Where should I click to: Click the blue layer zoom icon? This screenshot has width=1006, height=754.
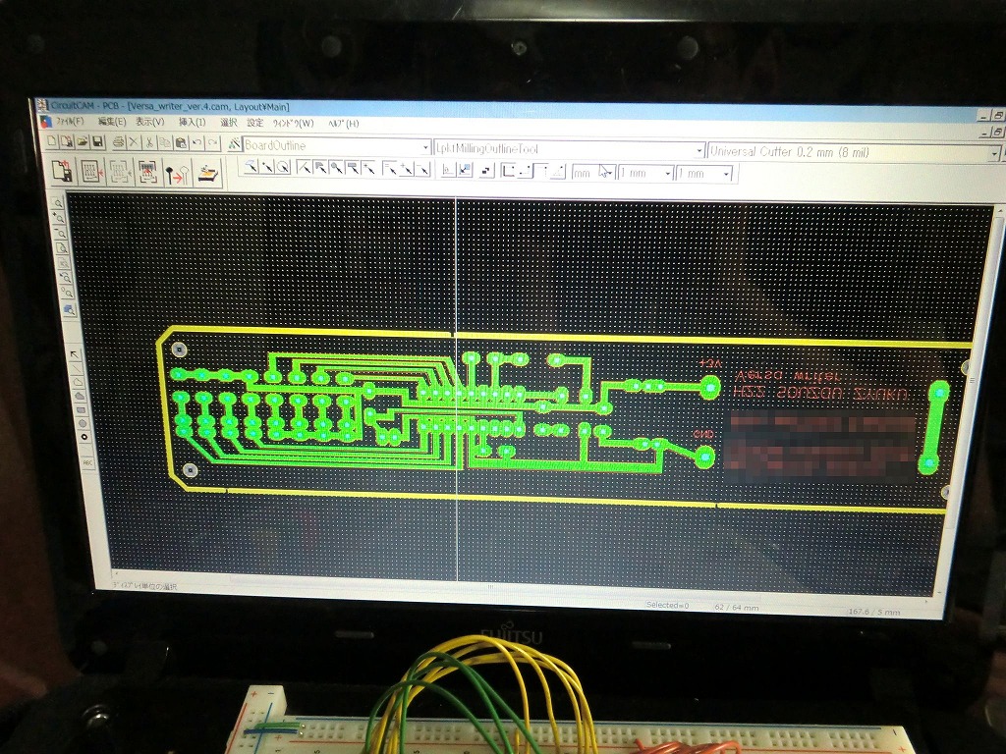(x=70, y=309)
